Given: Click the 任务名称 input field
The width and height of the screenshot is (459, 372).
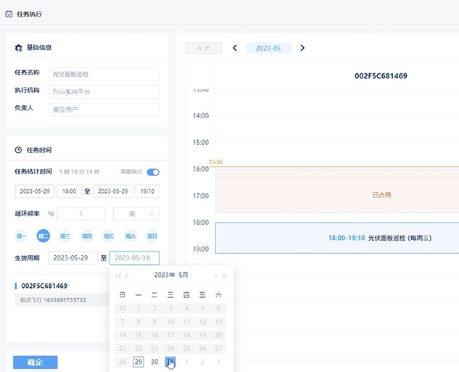Looking at the screenshot, I should pyautogui.click(x=104, y=74).
